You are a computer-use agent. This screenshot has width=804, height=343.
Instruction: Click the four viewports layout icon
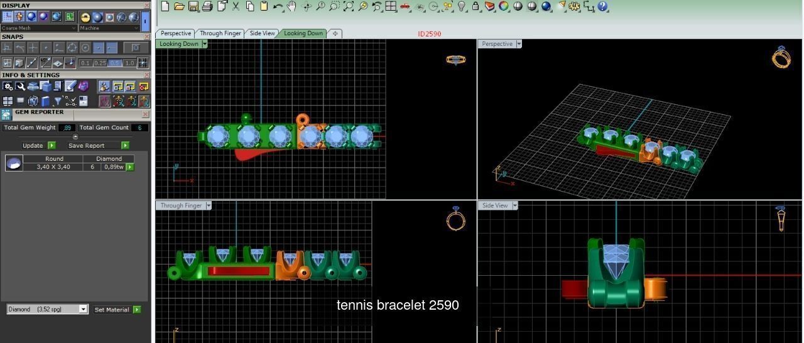click(x=391, y=6)
